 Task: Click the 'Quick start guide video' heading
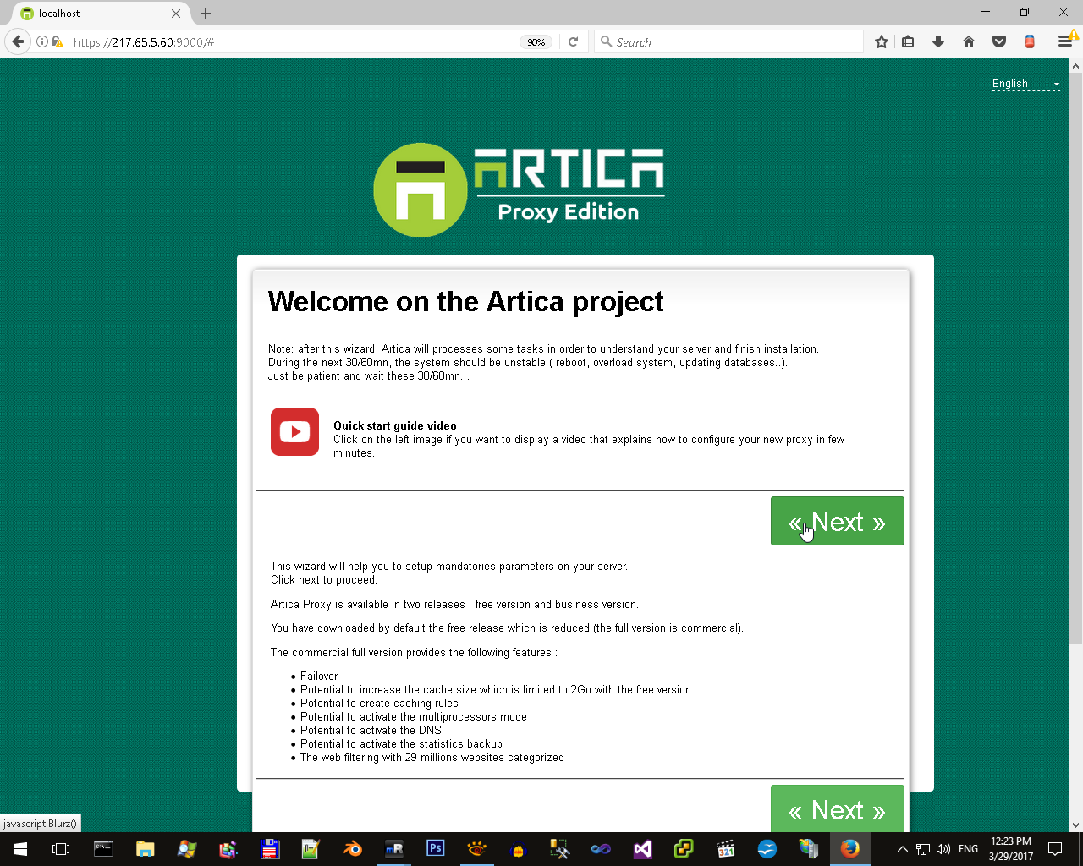click(x=395, y=425)
